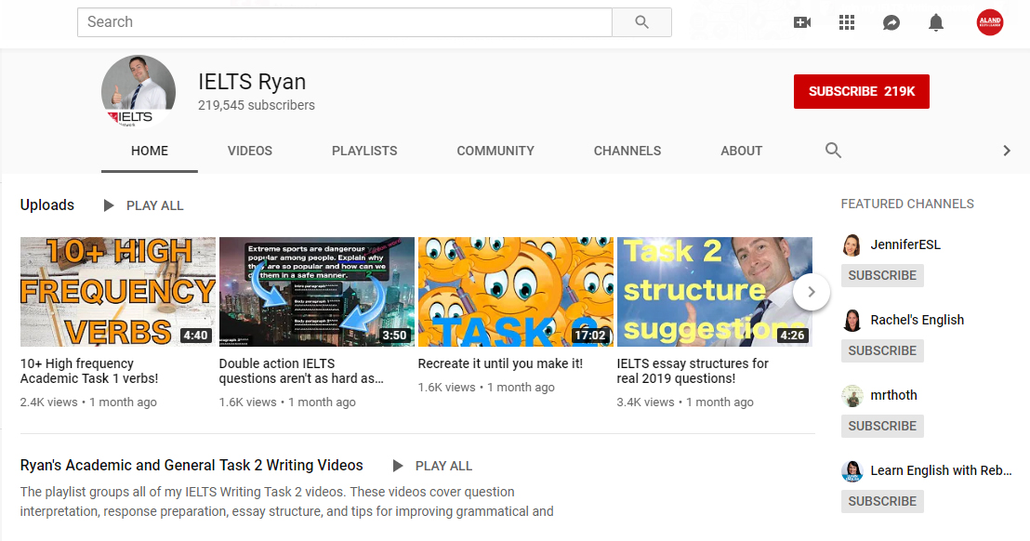Click the search magnifier button
This screenshot has width=1030, height=541.
[641, 22]
